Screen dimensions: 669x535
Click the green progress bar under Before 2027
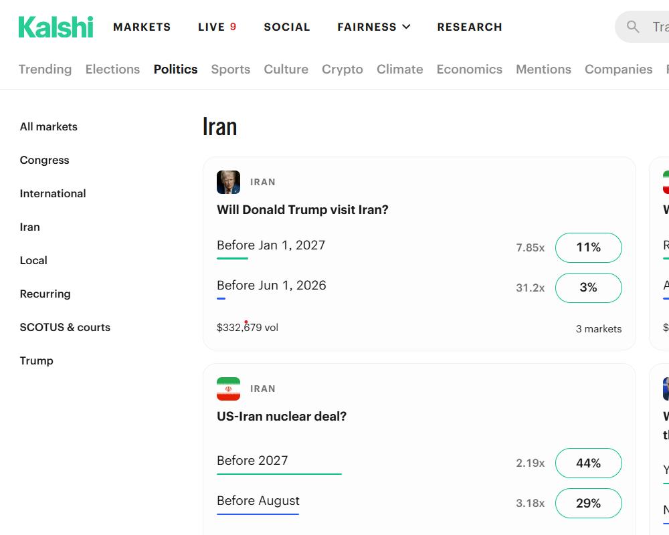point(279,473)
